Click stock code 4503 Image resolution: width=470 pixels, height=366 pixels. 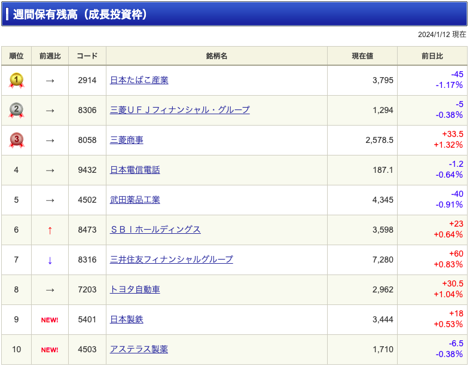tap(87, 349)
